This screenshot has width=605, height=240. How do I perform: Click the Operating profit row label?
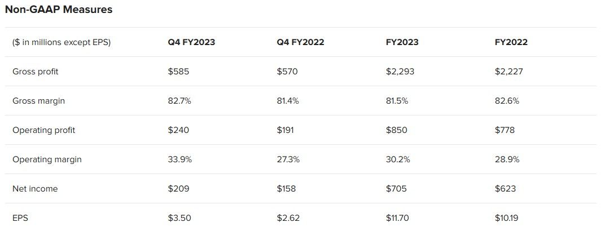tap(43, 130)
